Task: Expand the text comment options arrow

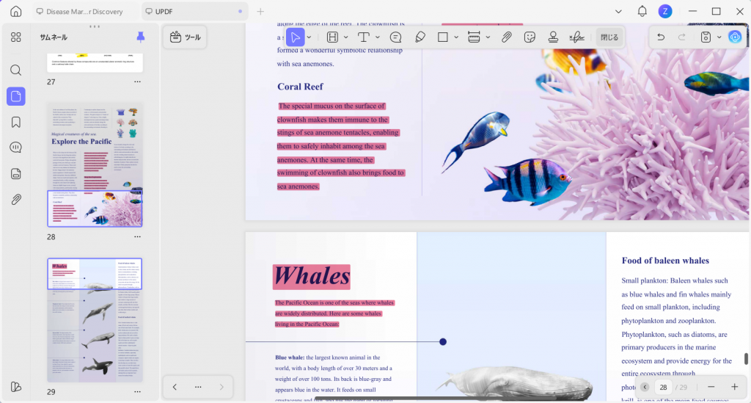Action: click(378, 37)
